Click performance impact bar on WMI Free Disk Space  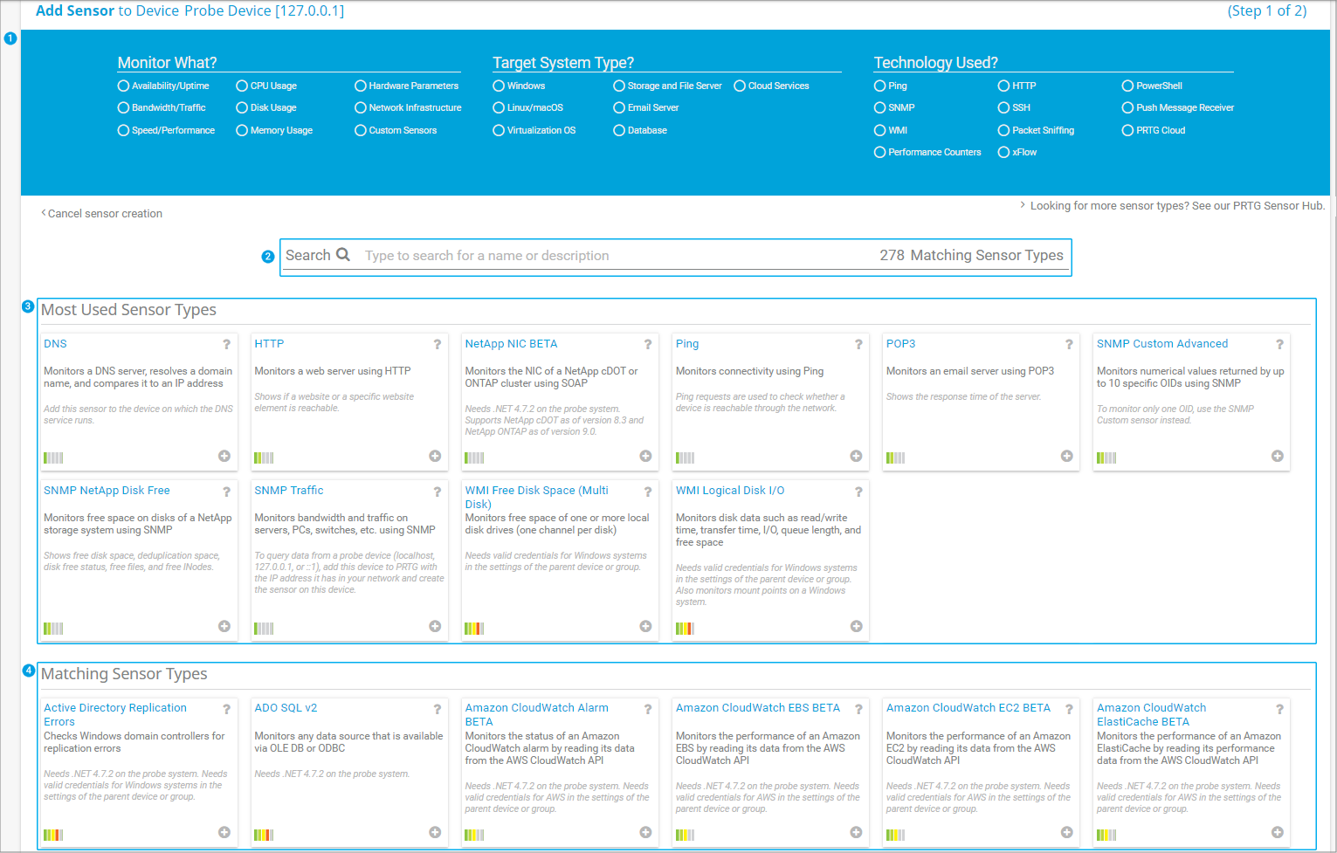click(x=474, y=629)
